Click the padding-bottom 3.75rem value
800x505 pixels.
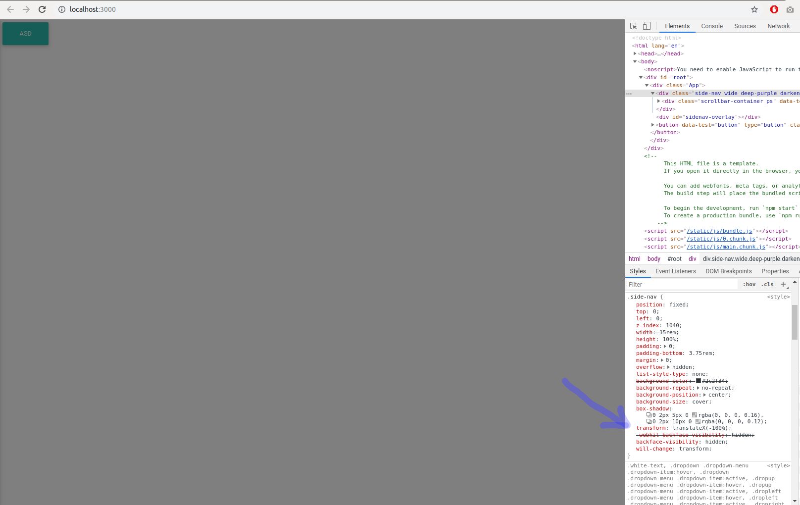click(x=700, y=353)
